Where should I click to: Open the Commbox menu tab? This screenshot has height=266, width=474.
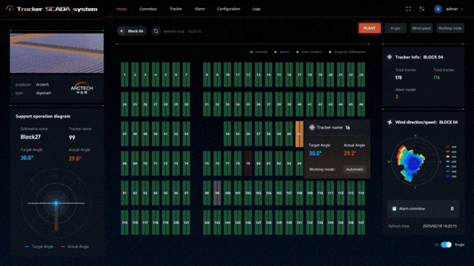pyautogui.click(x=148, y=9)
